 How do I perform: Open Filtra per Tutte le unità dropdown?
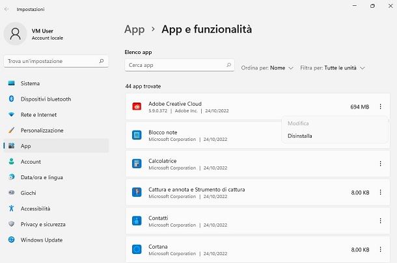tap(333, 68)
